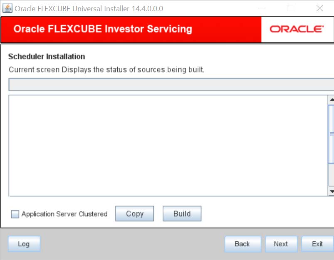Viewport: 334px width, 260px height.
Task: Click the disabled maximize window button
Action: 290,8
